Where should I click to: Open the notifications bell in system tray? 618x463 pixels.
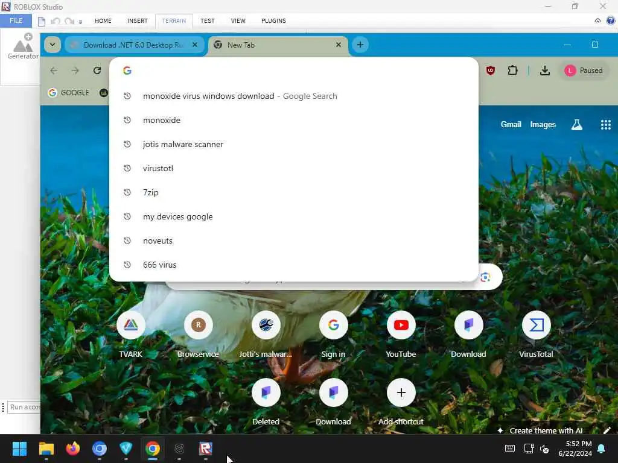[x=602, y=449]
